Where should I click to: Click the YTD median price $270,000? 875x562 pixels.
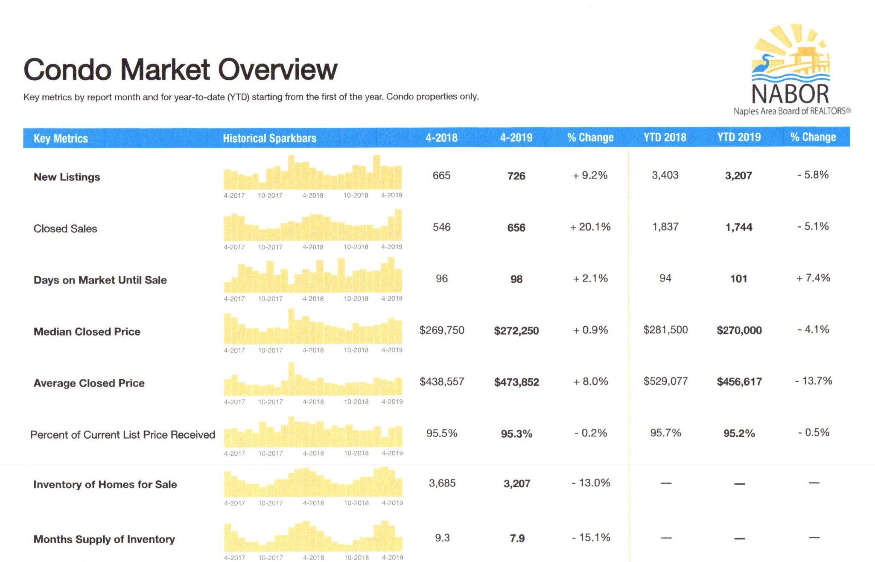click(739, 330)
